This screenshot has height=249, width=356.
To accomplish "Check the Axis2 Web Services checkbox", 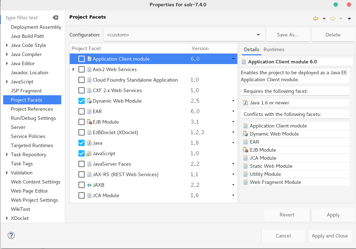I will pos(82,69).
